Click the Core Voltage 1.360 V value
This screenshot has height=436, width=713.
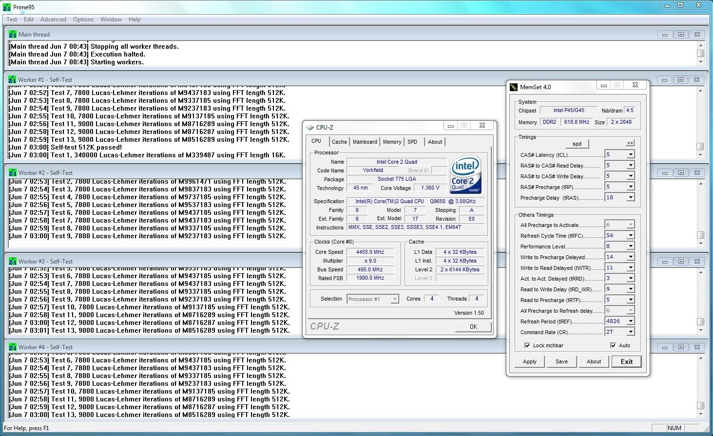pos(430,188)
